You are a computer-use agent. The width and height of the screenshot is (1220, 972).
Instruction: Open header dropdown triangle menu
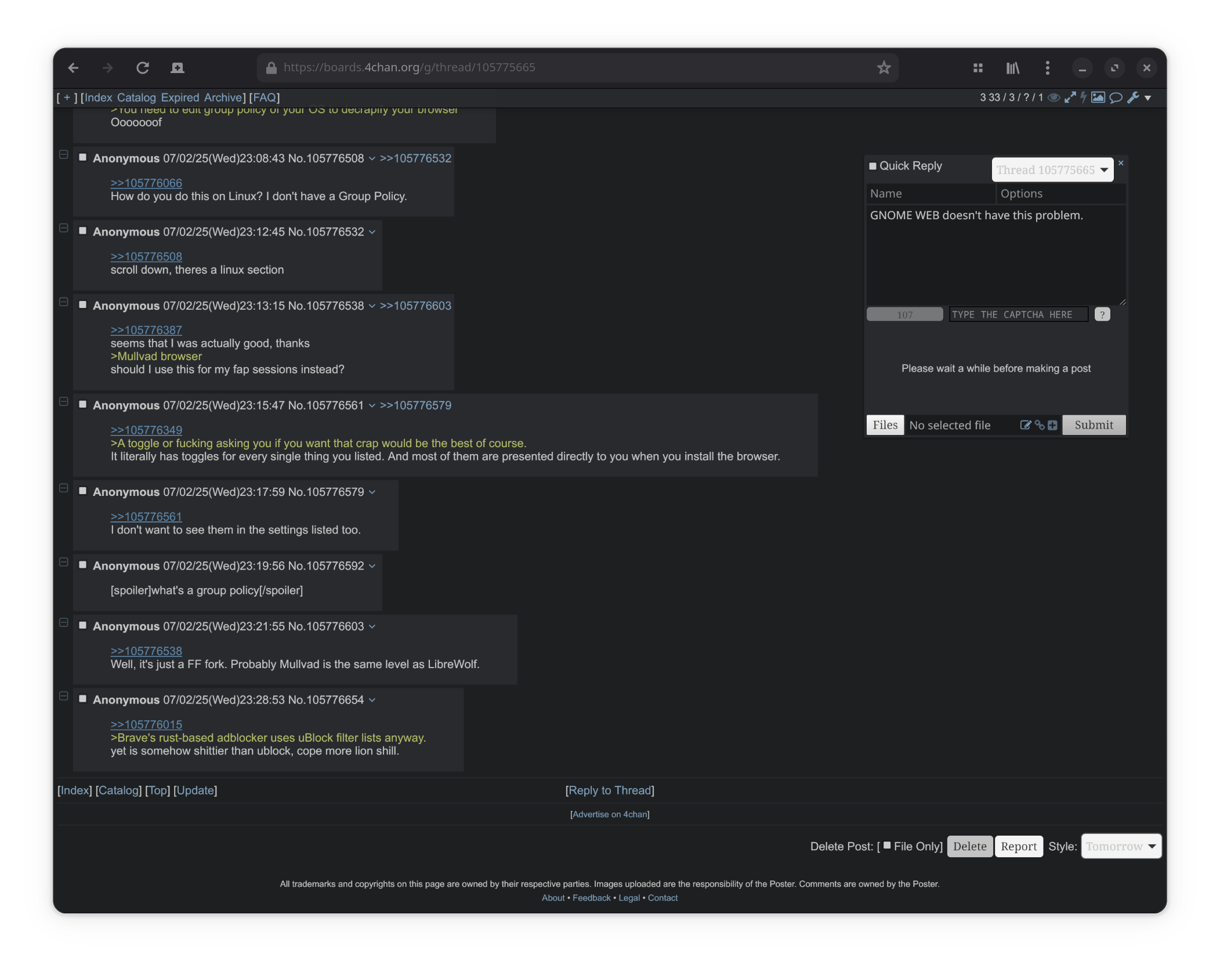[x=1147, y=98]
